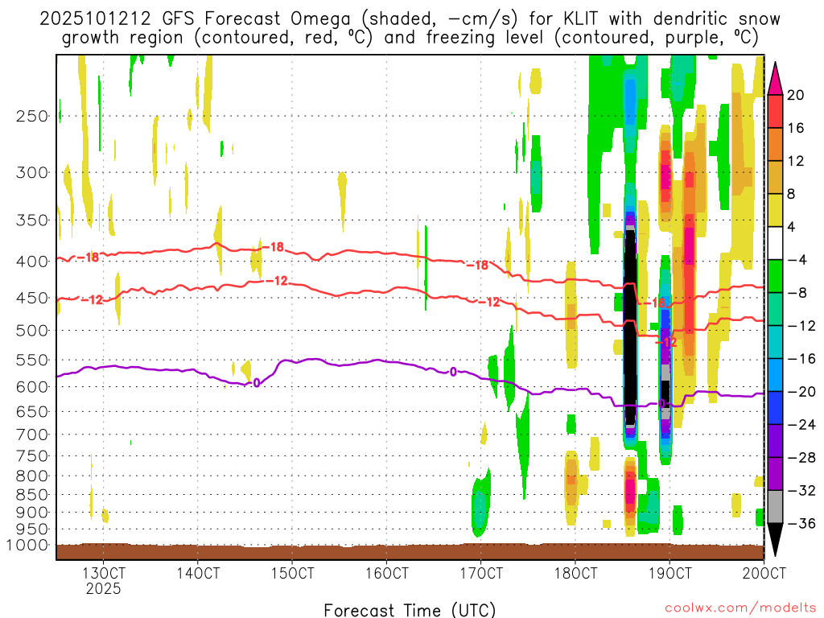Screen dimensions: 824x618
Task: Click the white -4-to-4 color scale segment
Action: point(775,243)
